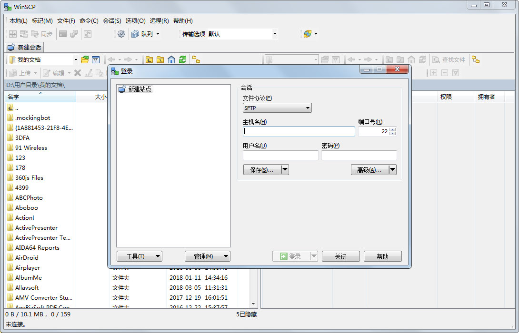519x333 pixels.
Task: Click the local home directory icon
Action: [x=171, y=59]
